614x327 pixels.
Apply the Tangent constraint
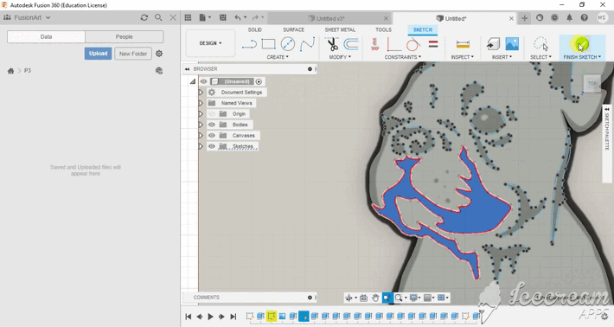413,44
